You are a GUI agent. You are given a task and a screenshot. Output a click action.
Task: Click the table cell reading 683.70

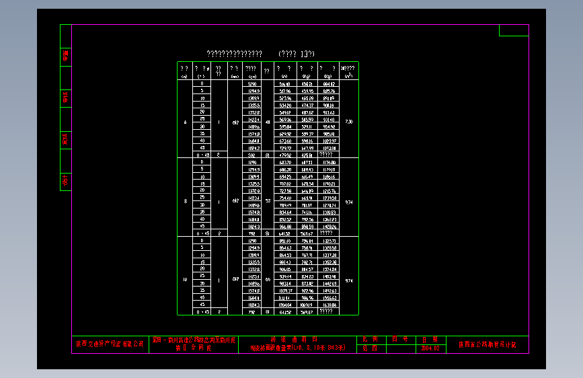click(x=285, y=163)
